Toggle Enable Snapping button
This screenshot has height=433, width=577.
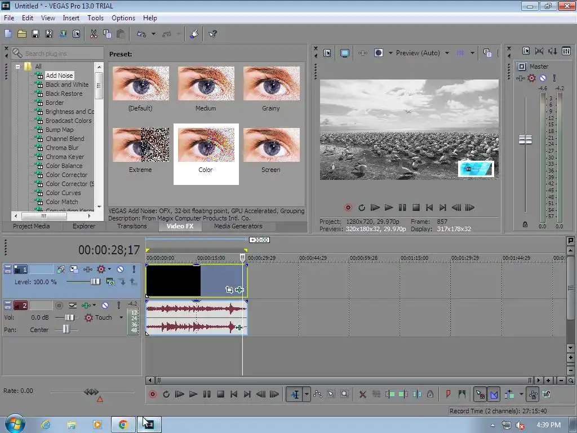tap(480, 394)
